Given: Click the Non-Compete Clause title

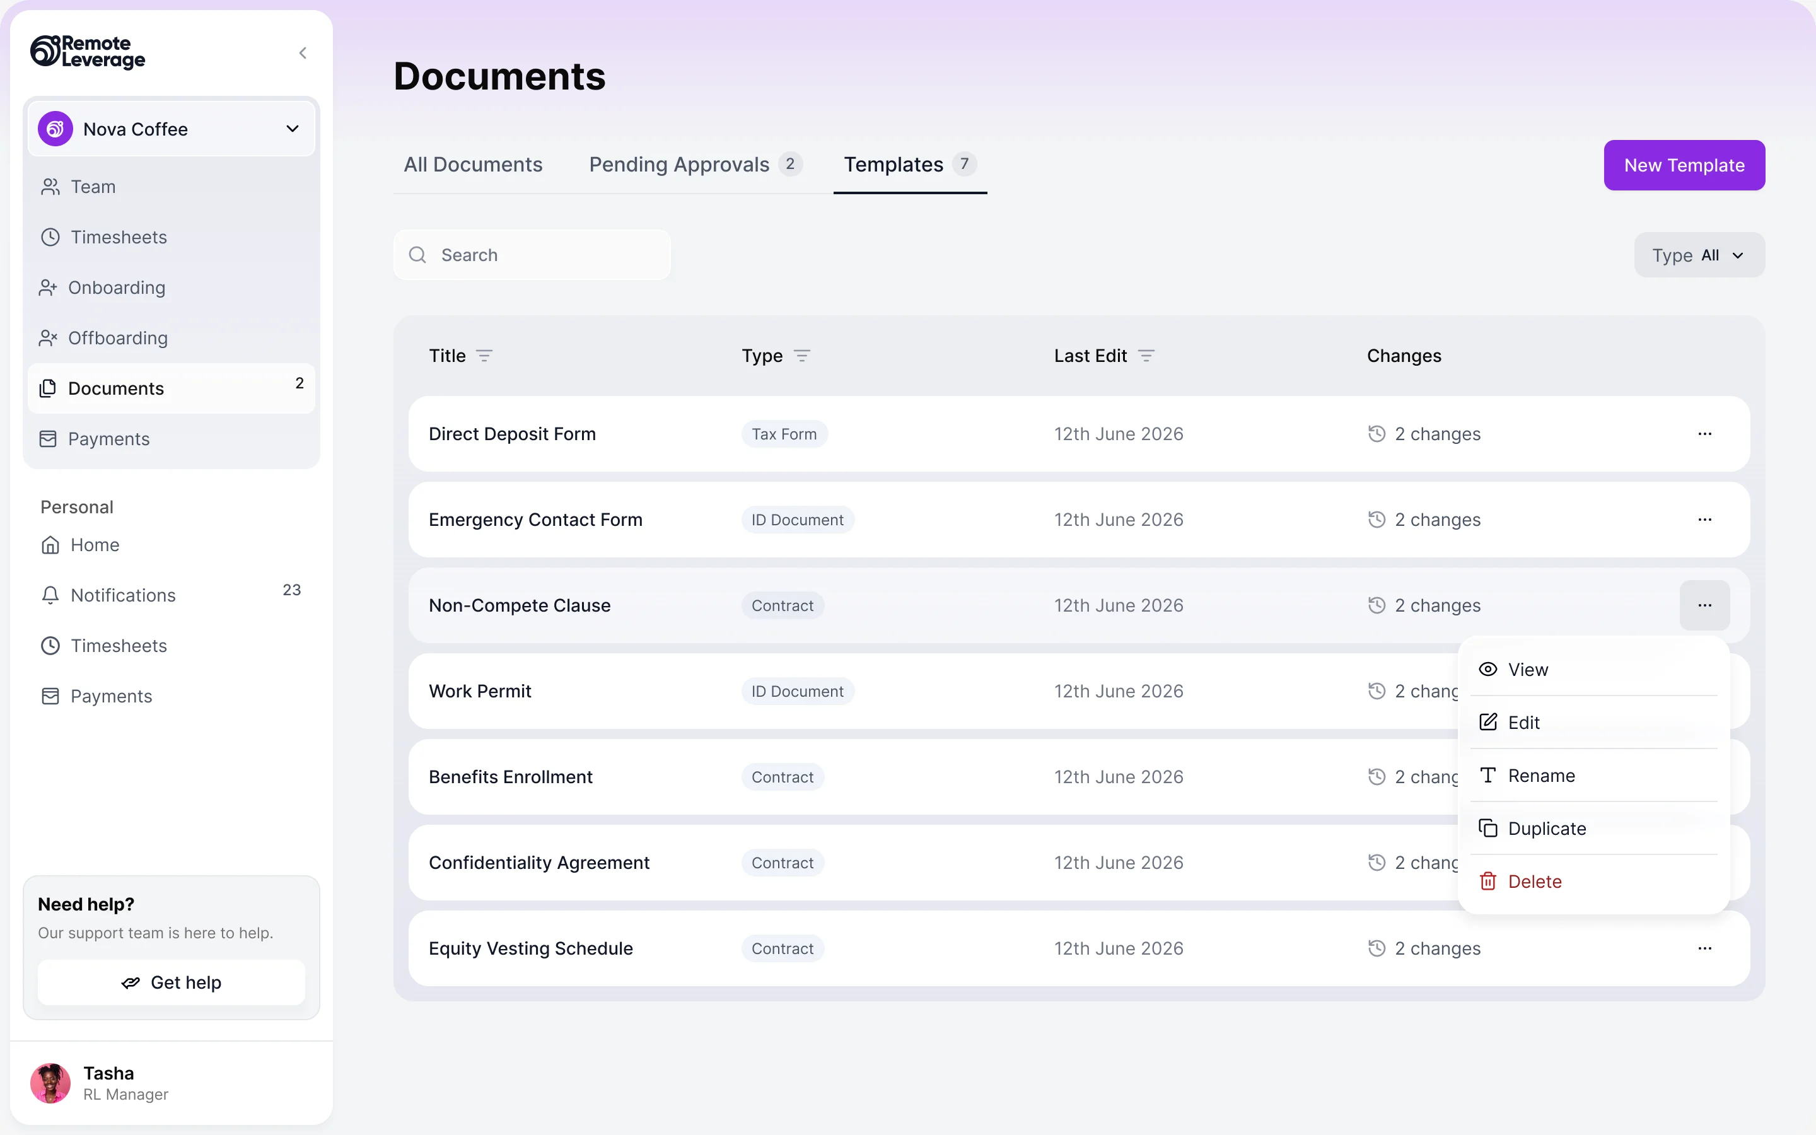Looking at the screenshot, I should point(520,605).
